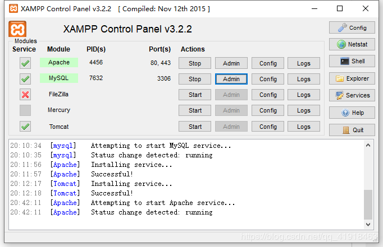
Task: Open Windows Services button
Action: point(352,95)
